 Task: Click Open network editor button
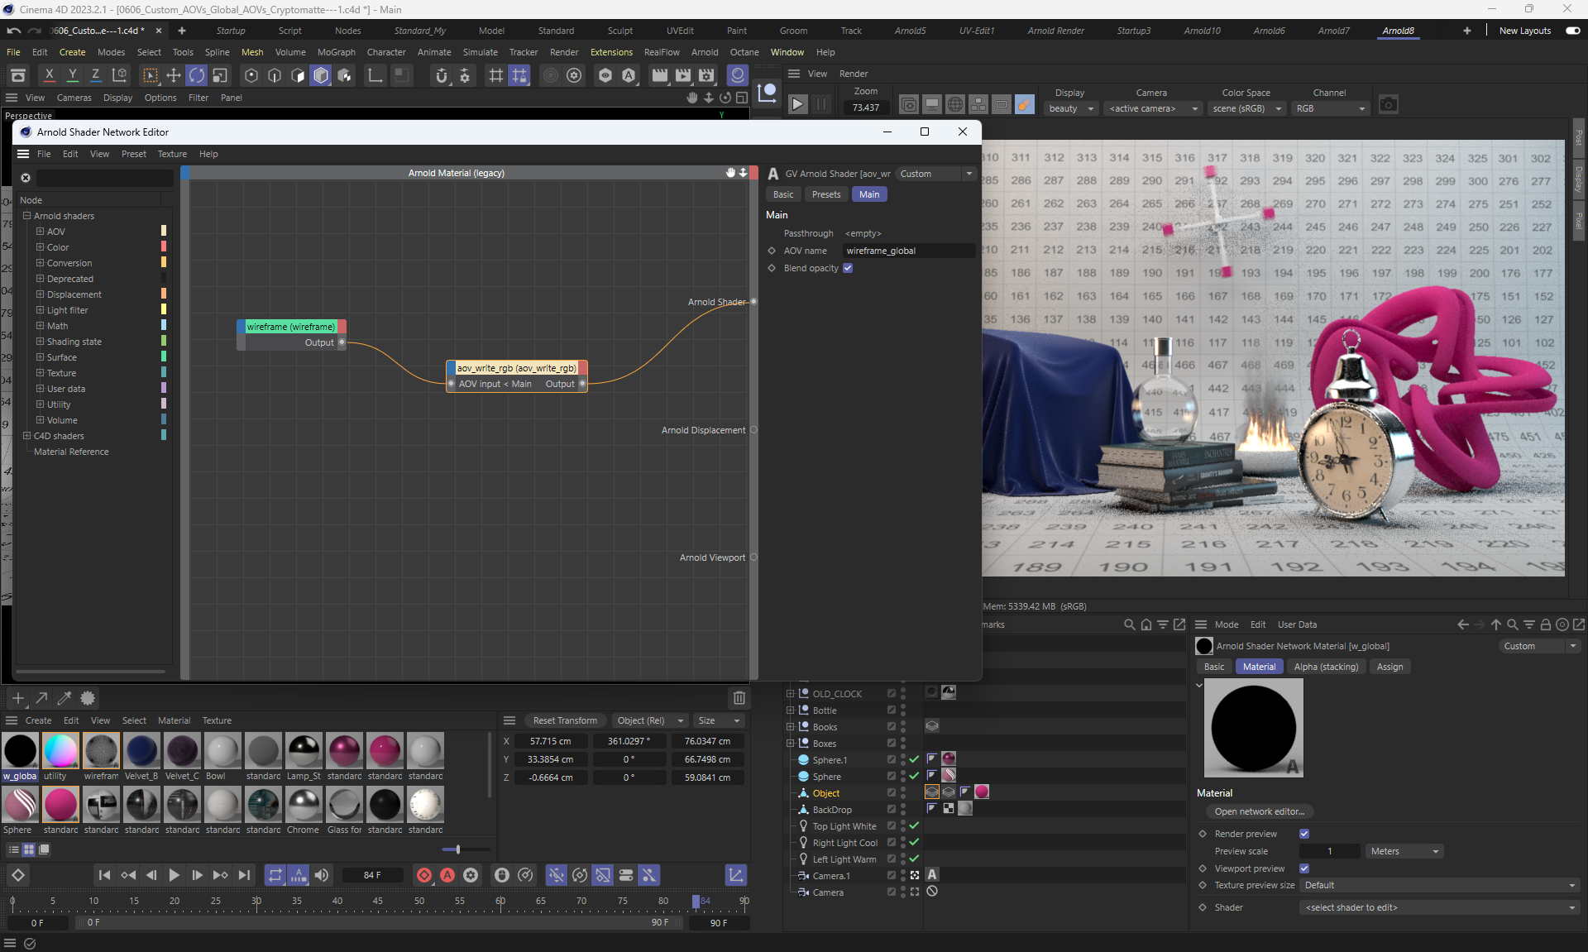pyautogui.click(x=1259, y=811)
